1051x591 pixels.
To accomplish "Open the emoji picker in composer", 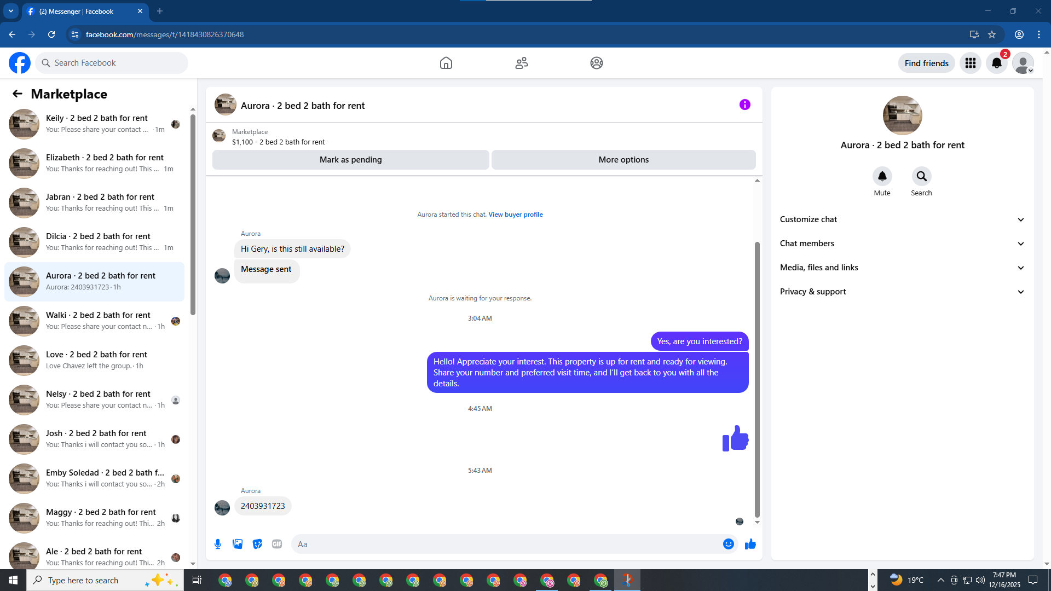I will pyautogui.click(x=729, y=544).
